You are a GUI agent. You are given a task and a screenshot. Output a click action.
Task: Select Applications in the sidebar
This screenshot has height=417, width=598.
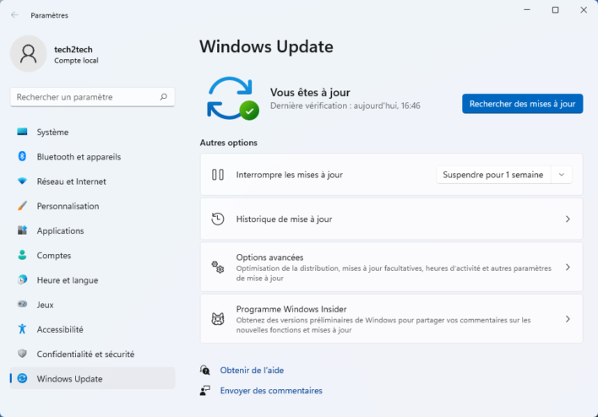[60, 231]
